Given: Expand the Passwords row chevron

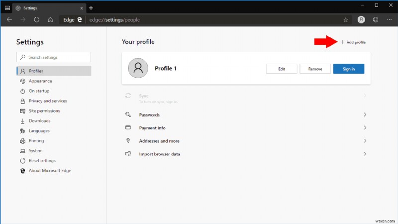Looking at the screenshot, I should 365,115.
